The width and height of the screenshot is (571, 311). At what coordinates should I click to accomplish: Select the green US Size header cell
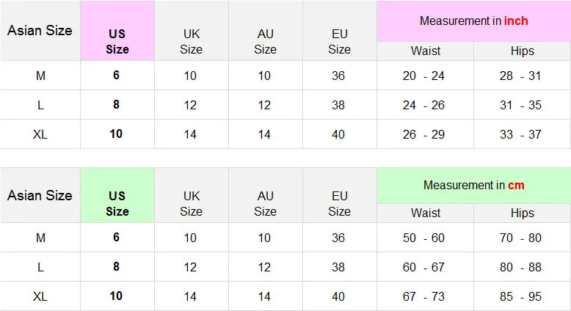pos(117,204)
